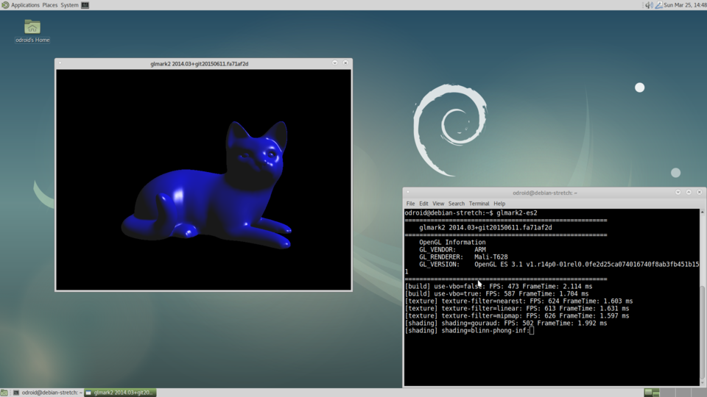Click the shading=blinn-phong-inf line at cursor

[x=469, y=330]
